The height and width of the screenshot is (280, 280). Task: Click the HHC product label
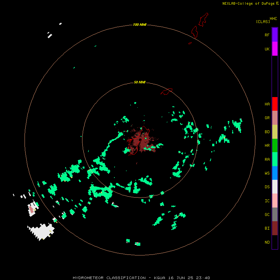tap(273, 19)
